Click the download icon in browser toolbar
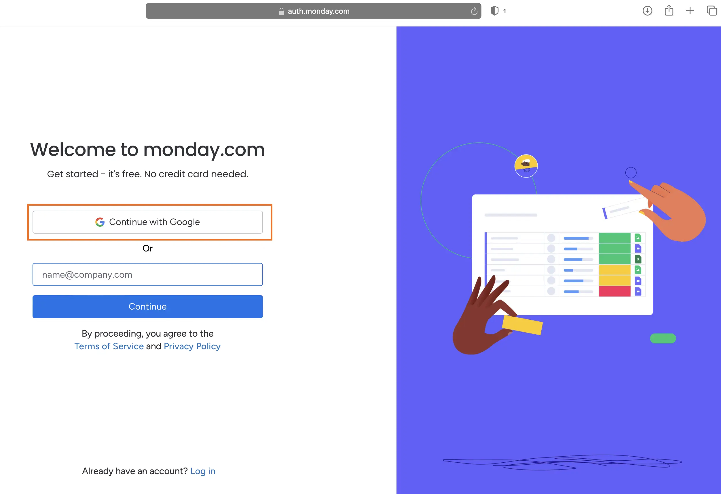This screenshot has width=721, height=494. pyautogui.click(x=648, y=10)
